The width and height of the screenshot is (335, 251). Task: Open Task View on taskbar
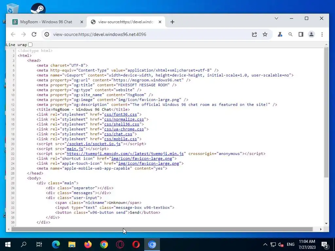click(39, 244)
